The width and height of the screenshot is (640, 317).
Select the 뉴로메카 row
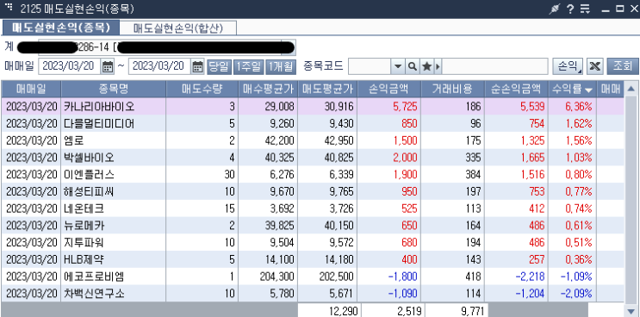pos(312,226)
